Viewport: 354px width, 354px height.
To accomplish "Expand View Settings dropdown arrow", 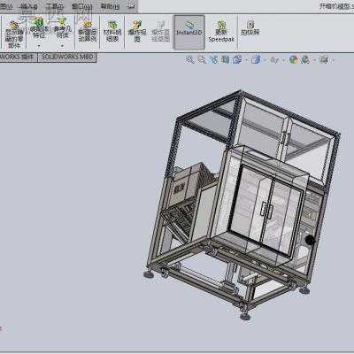I will click(334, 60).
